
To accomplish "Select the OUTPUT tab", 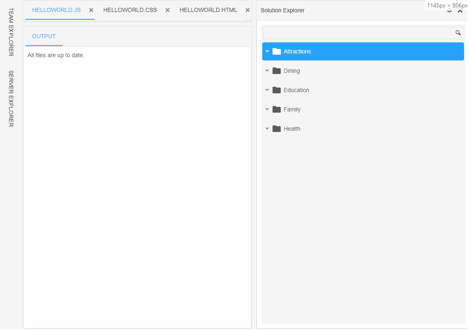I will [44, 37].
